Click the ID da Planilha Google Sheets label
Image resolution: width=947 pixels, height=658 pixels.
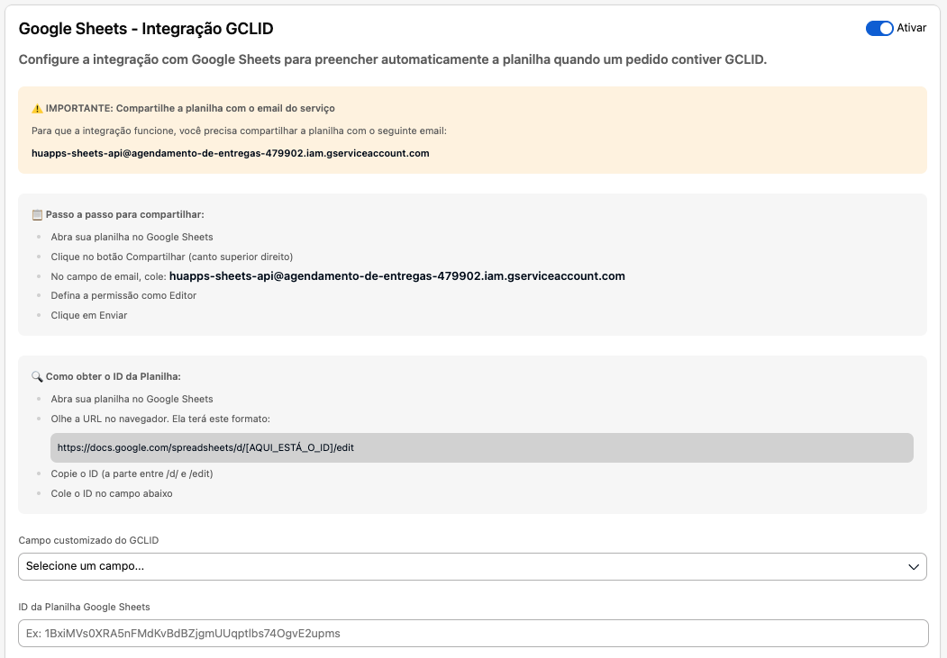point(84,607)
